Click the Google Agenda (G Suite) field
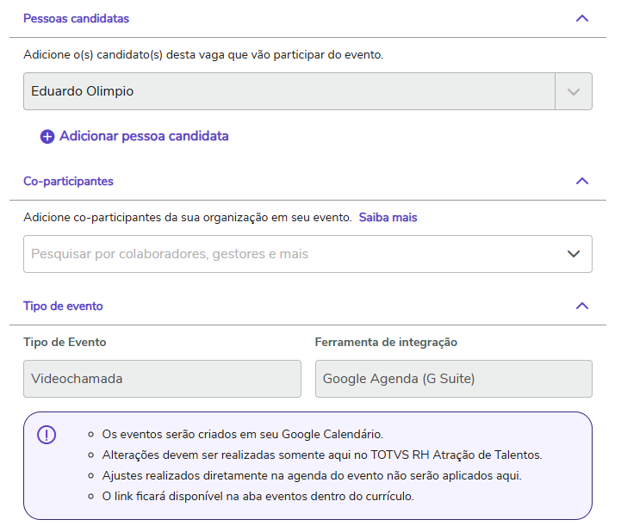This screenshot has width=621, height=526. point(453,379)
